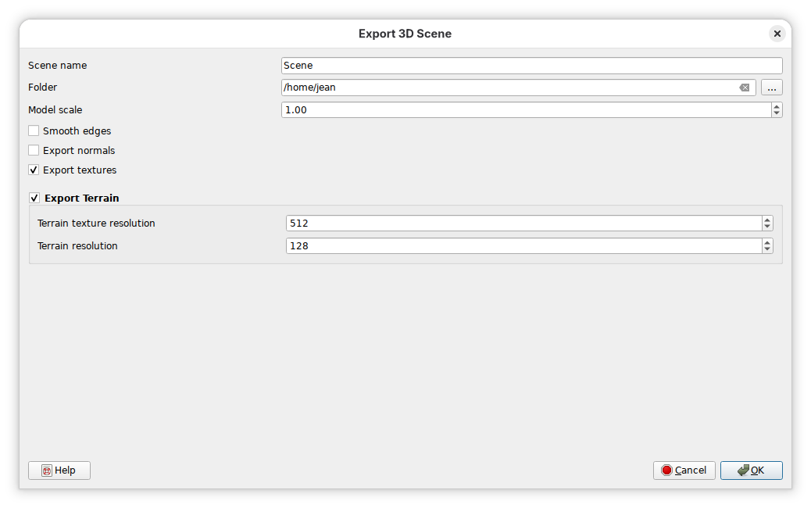Step up the Terrain resolution value
This screenshot has height=508, width=811.
click(767, 242)
